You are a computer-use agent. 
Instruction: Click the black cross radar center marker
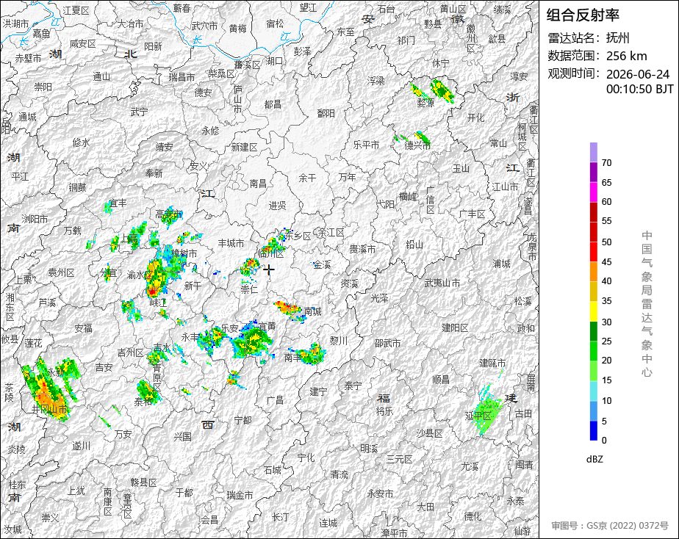click(x=269, y=269)
